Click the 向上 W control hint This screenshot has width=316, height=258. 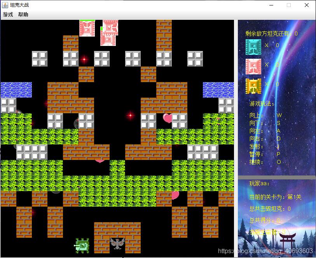point(265,116)
